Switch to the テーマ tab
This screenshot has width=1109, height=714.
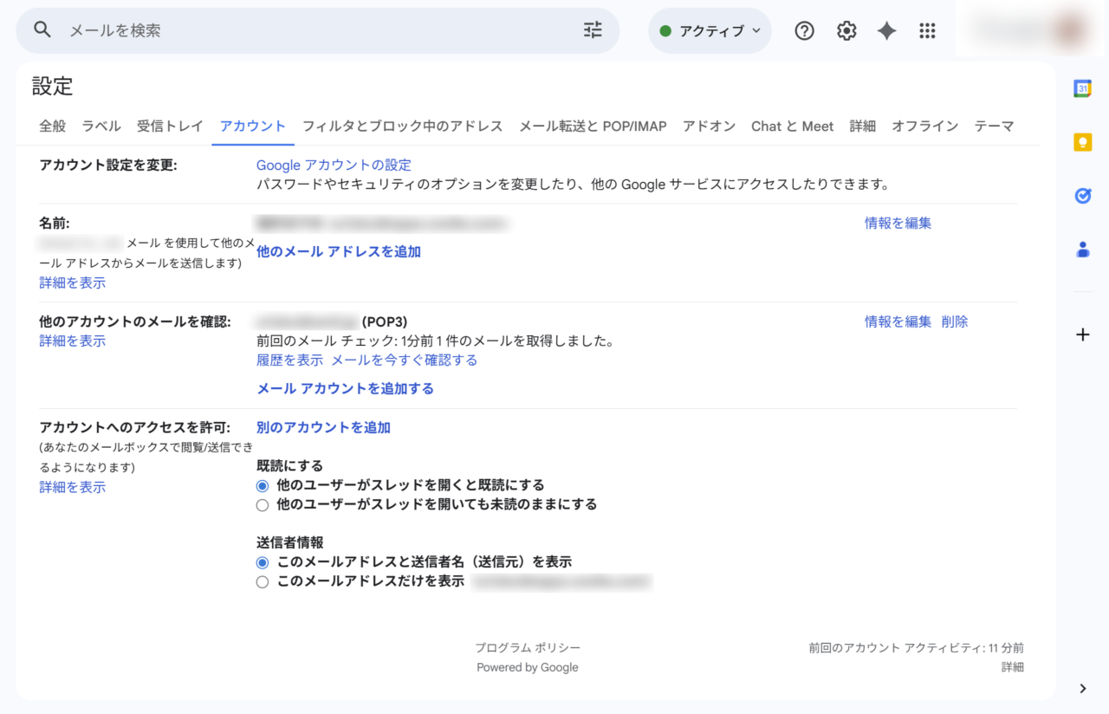tap(995, 126)
